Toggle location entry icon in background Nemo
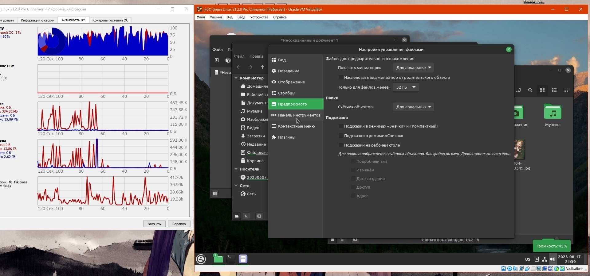Screen dimensions: 590x276 click(x=519, y=90)
